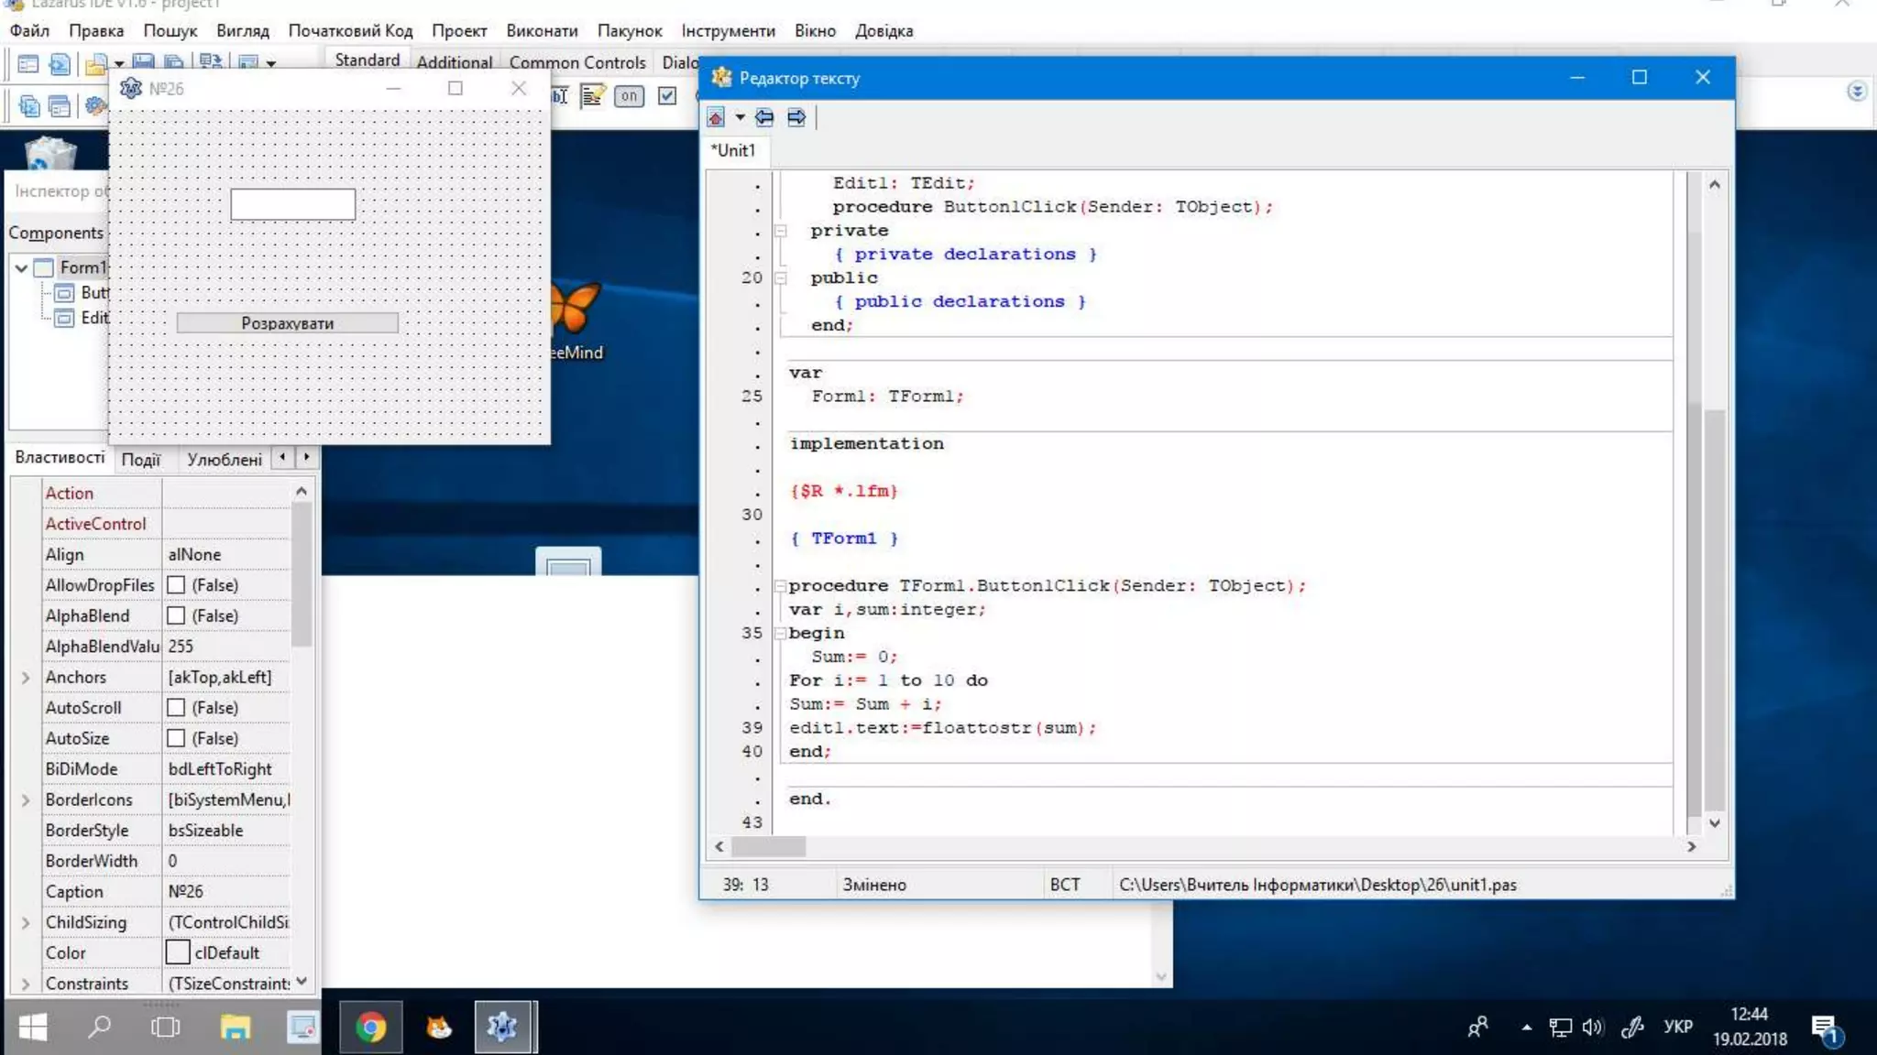Click the New Unit toolbar icon
This screenshot has height=1055, width=1877.
click(60, 63)
